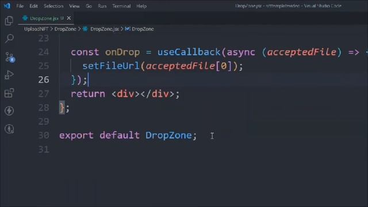368x207 pixels.
Task: Click line number 28 in gutter
Action: [x=44, y=108]
